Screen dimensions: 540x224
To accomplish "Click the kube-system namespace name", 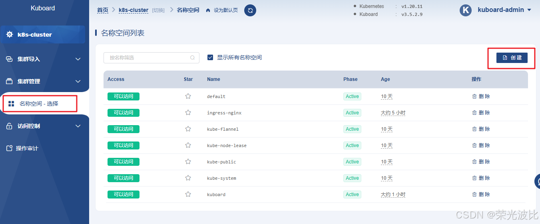I will click(221, 178).
